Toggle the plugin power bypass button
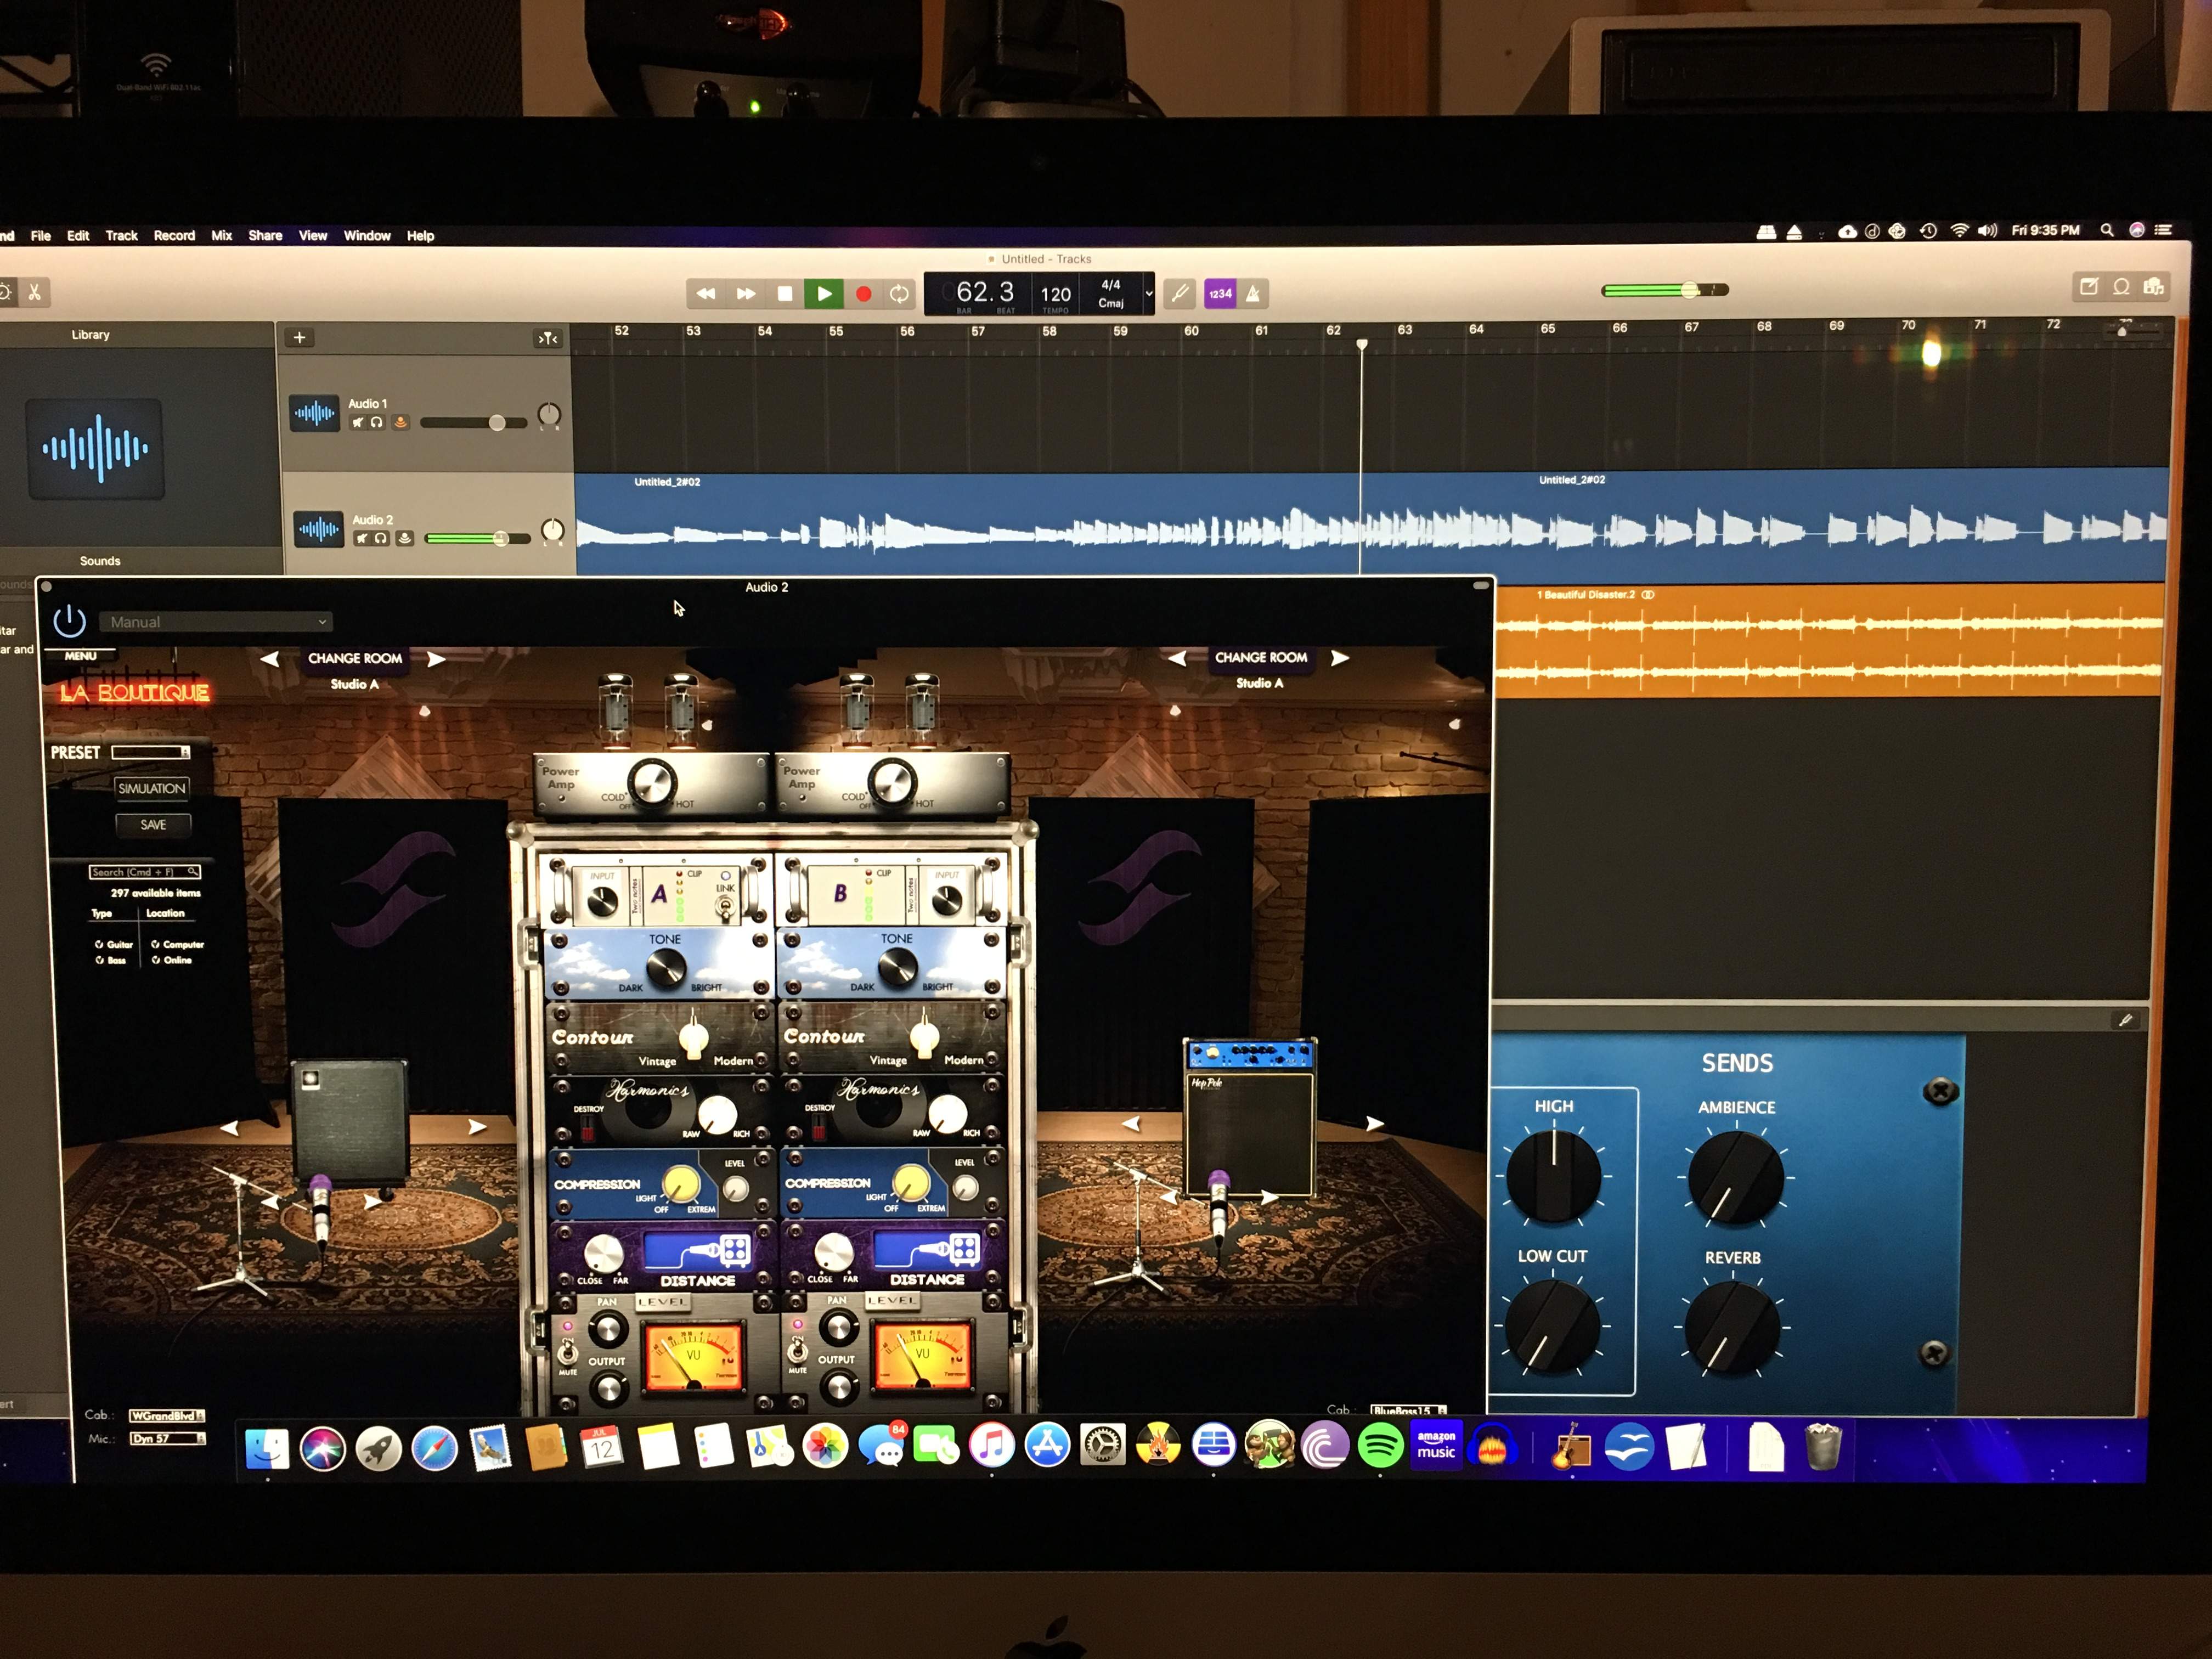The width and height of the screenshot is (2212, 1659). (x=69, y=621)
